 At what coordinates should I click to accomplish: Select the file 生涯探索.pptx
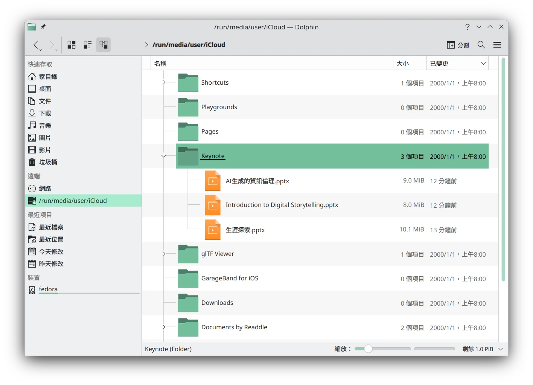tap(245, 230)
